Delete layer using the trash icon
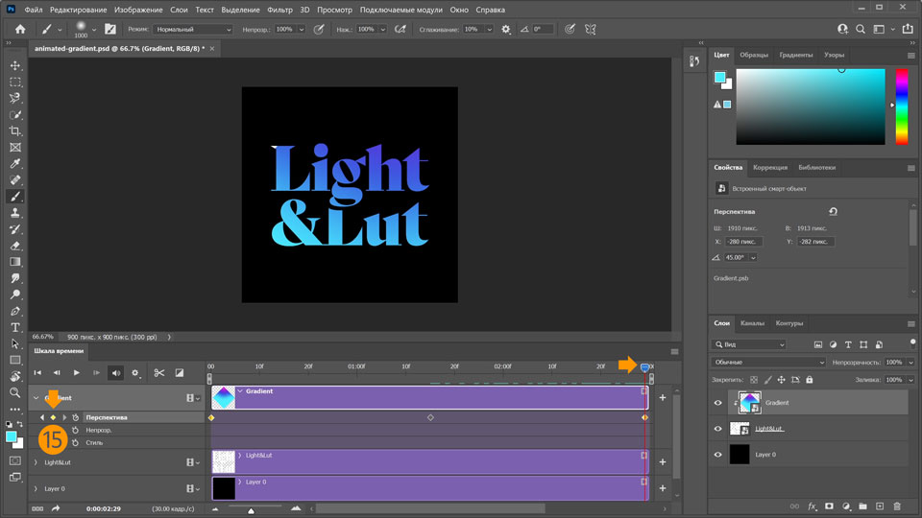This screenshot has height=518, width=922. [897, 506]
